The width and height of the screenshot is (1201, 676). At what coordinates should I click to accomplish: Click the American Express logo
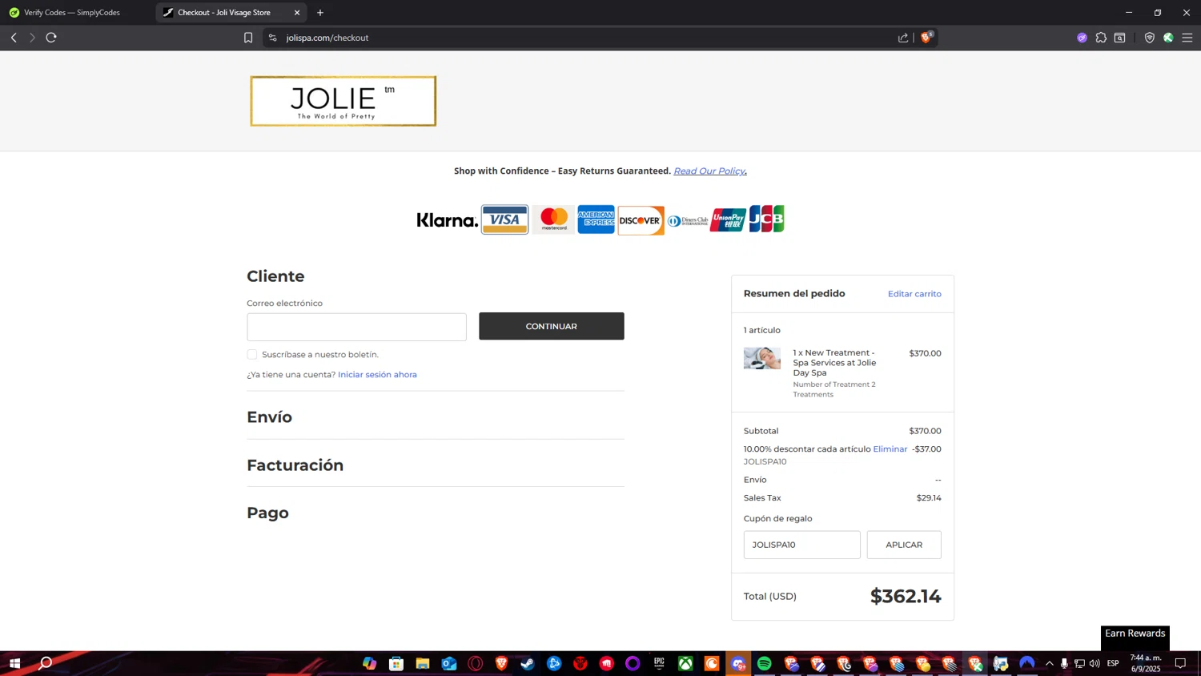596,219
